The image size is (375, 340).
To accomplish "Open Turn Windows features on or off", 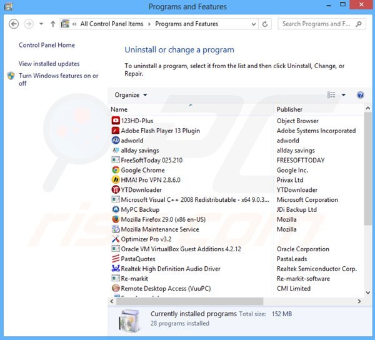I will (x=58, y=79).
